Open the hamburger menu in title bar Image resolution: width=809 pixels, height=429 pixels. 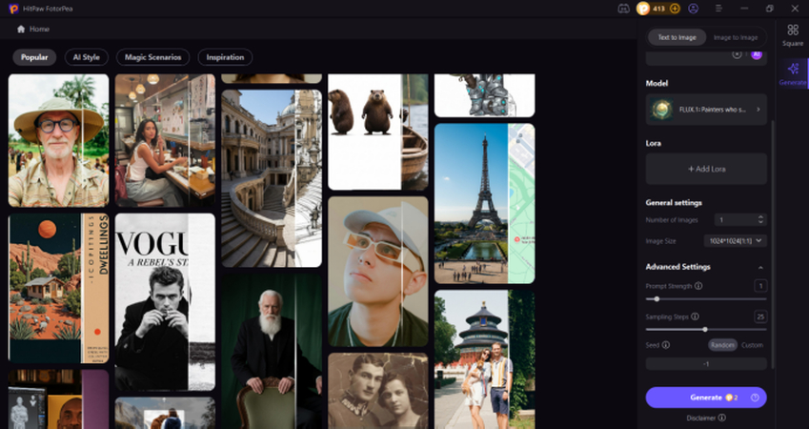pos(719,9)
